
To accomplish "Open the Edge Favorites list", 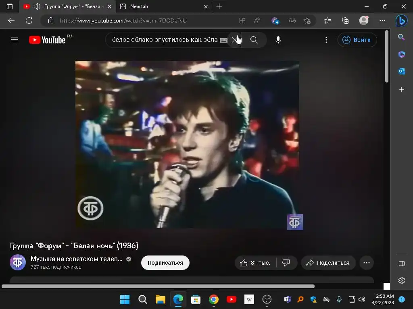I will (x=327, y=21).
